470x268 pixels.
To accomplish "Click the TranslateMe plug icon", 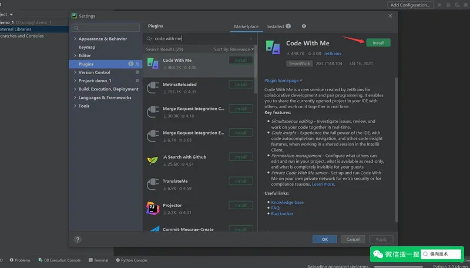I will (x=153, y=185).
